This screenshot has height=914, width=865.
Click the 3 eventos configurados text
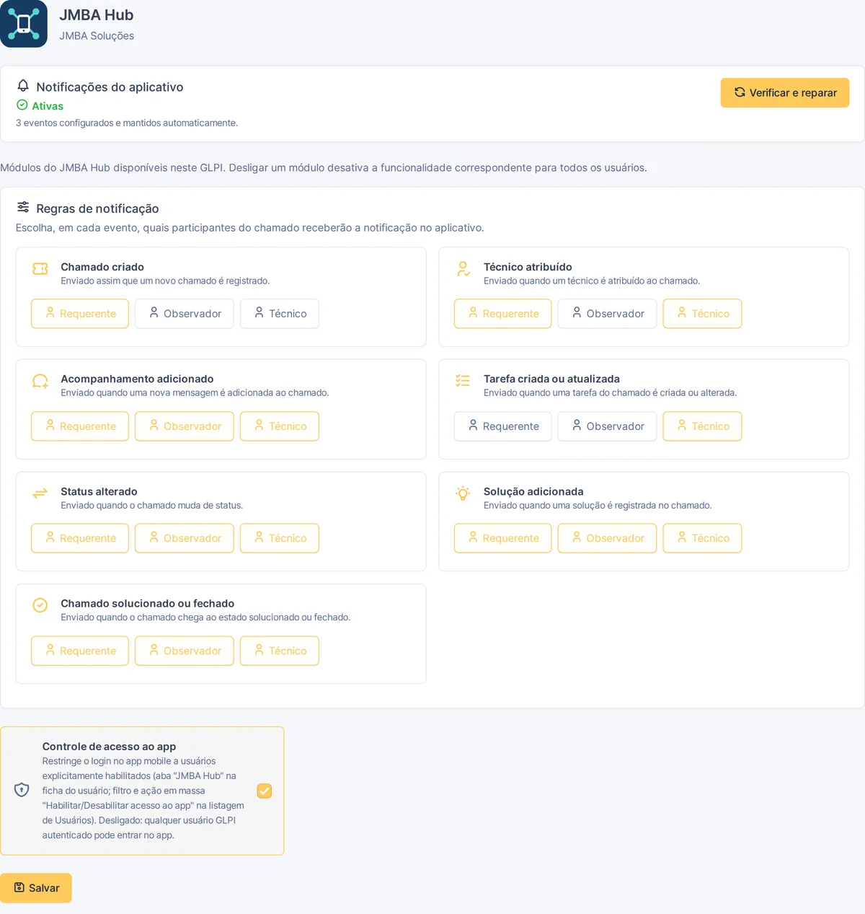coord(127,123)
